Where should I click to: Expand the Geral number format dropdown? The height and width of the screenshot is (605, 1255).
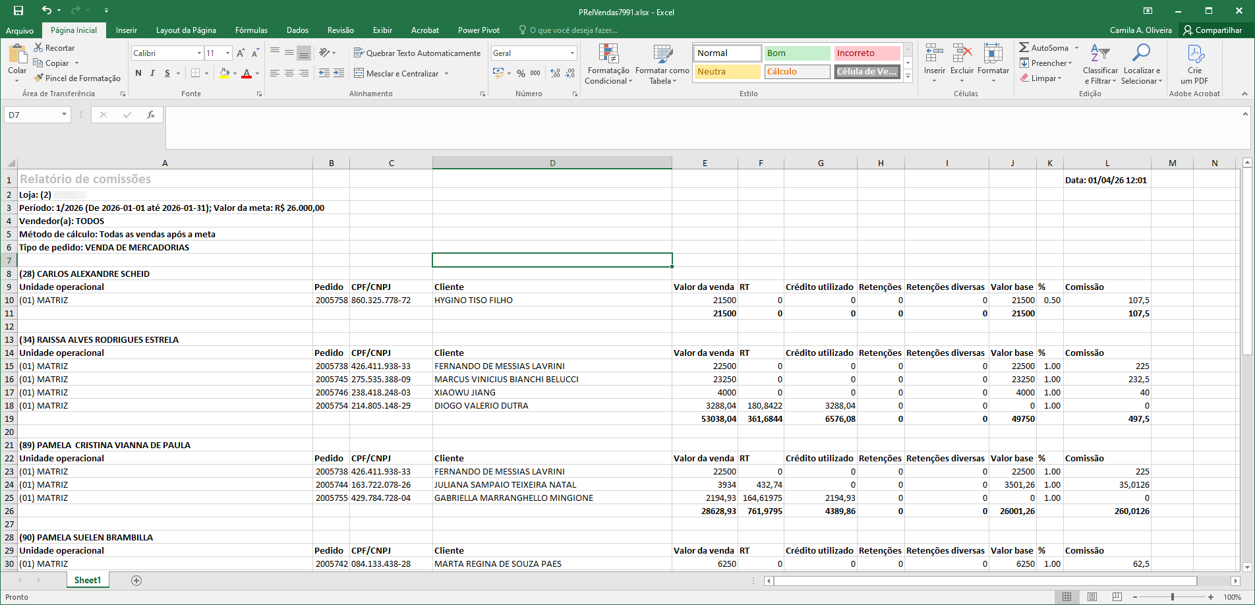click(x=571, y=53)
